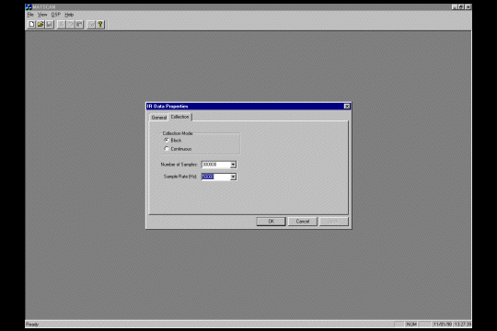Click the MATSCAN application icon in title bar
497x331 pixels.
(x=29, y=7)
